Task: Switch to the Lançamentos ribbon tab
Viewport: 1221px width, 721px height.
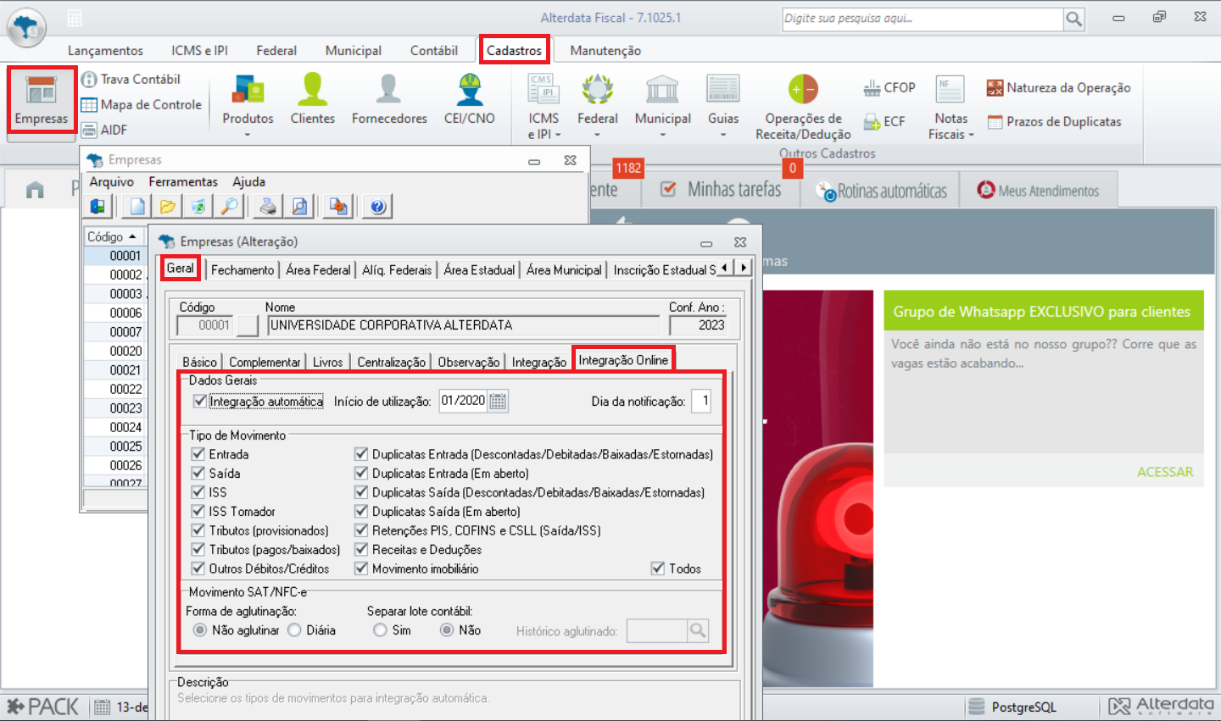Action: pyautogui.click(x=105, y=51)
